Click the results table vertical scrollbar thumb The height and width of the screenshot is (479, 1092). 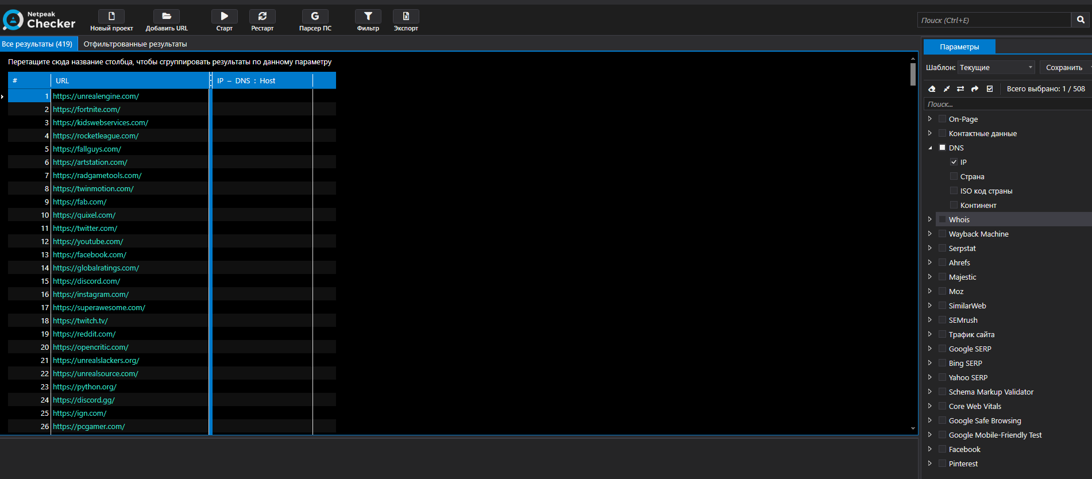click(913, 75)
